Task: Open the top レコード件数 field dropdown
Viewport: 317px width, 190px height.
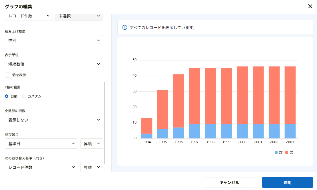Action: pos(29,16)
